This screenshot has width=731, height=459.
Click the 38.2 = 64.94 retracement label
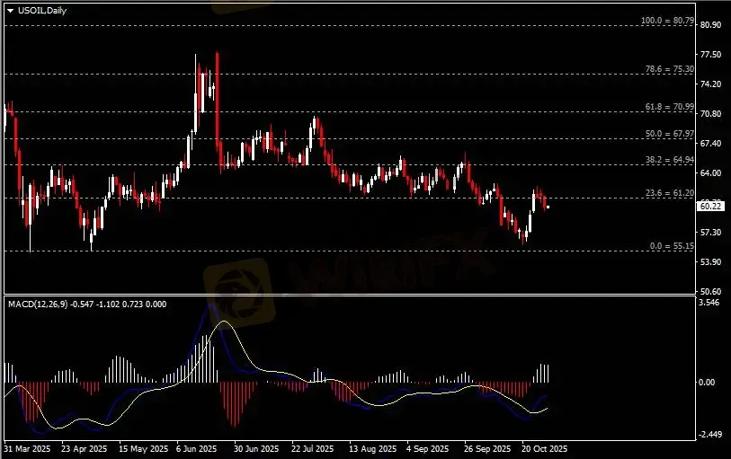[x=669, y=160]
